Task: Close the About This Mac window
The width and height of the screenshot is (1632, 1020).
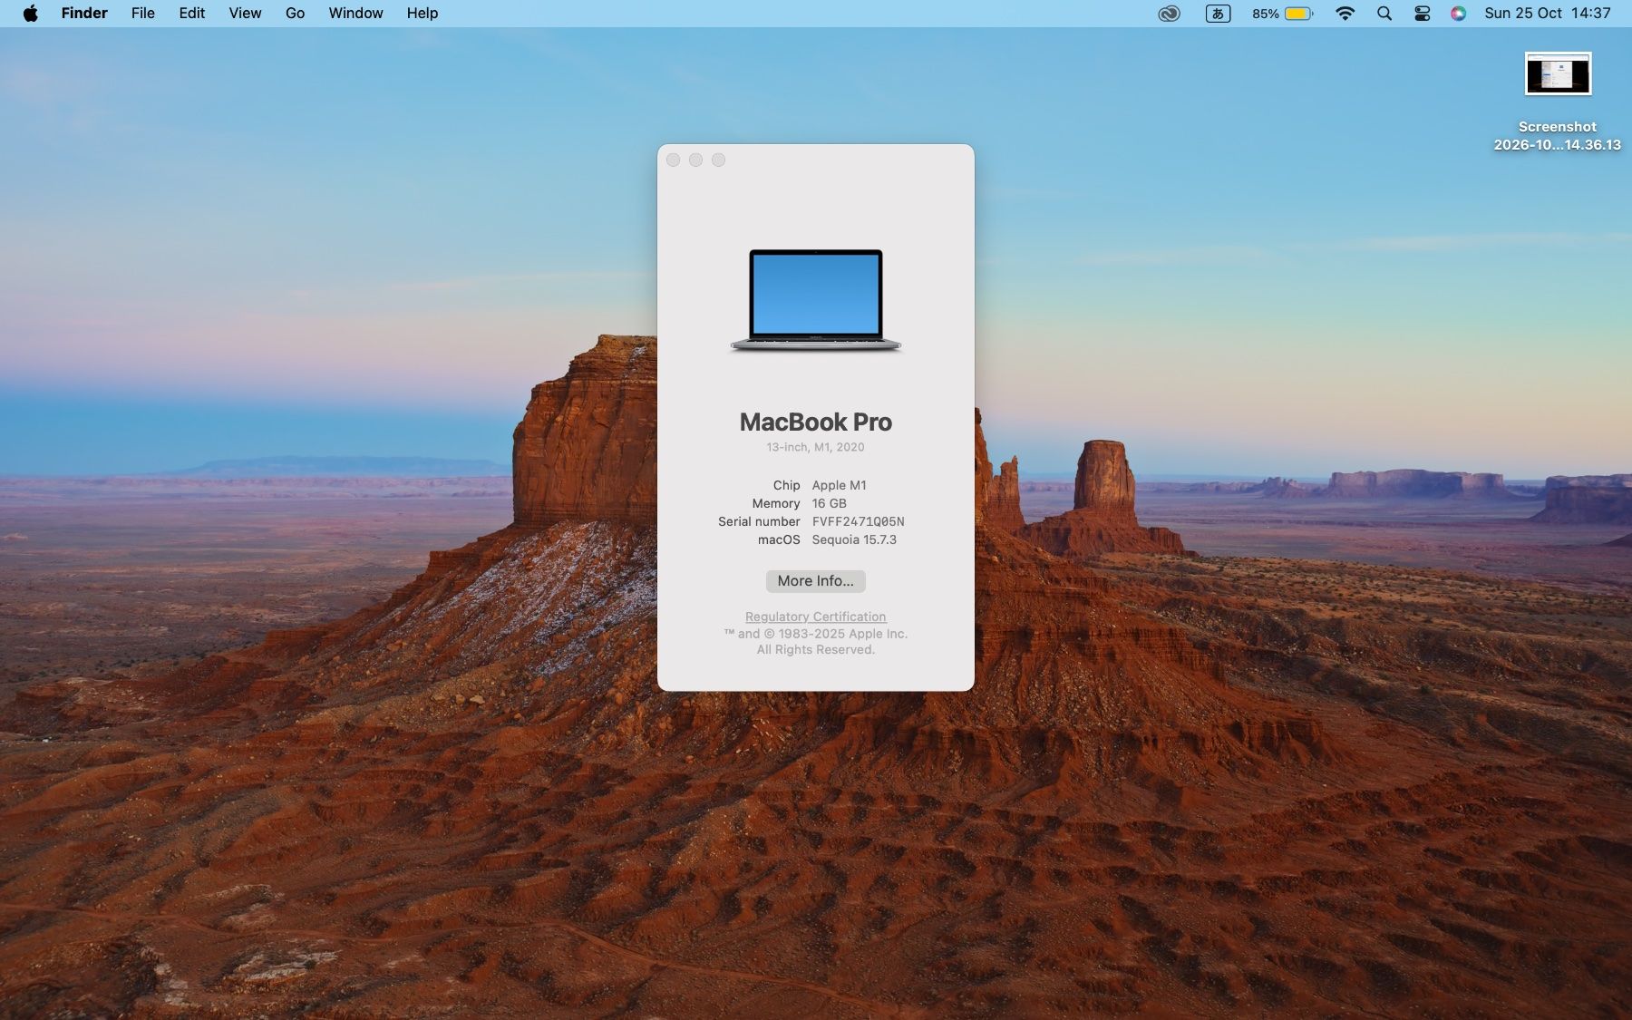Action: click(673, 160)
